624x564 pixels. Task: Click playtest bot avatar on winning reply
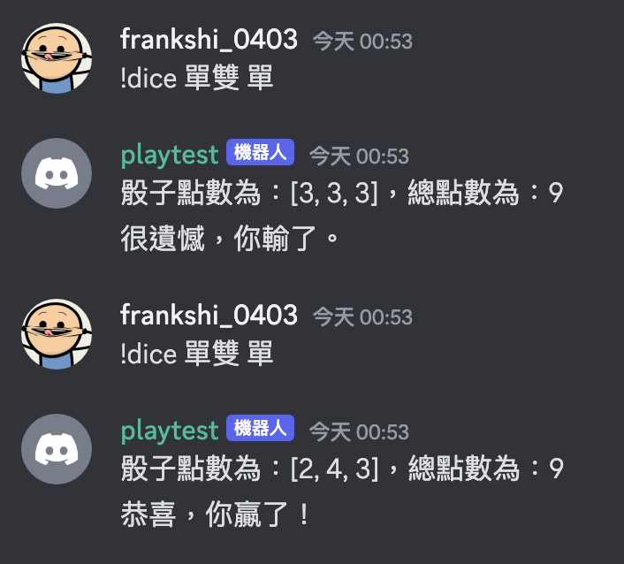(x=57, y=449)
